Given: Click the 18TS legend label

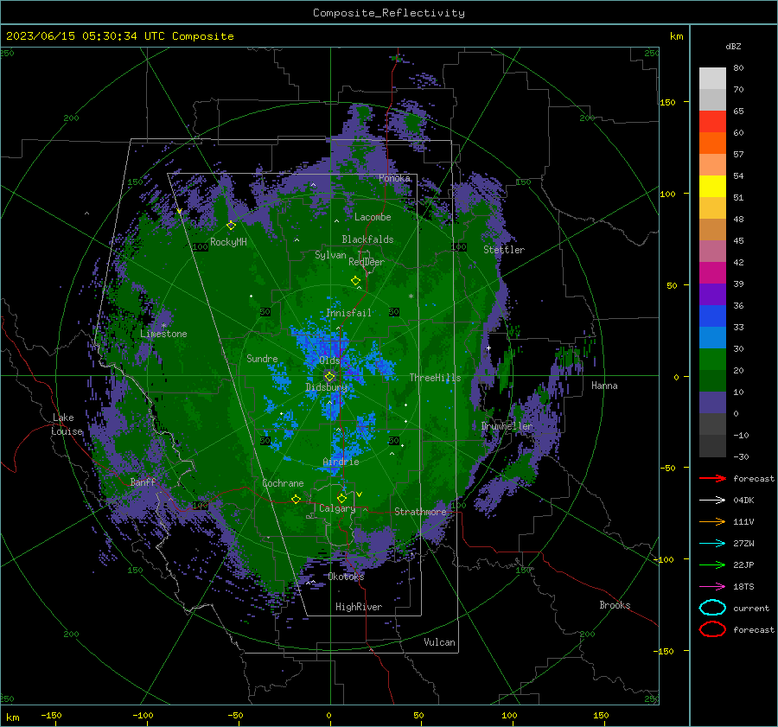Looking at the screenshot, I should [x=743, y=587].
